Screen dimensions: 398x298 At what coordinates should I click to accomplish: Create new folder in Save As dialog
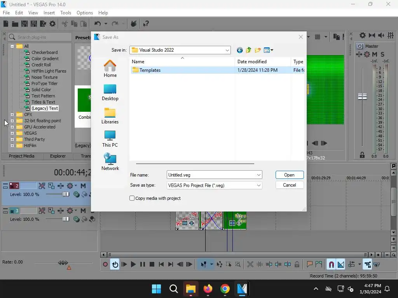[x=258, y=50]
